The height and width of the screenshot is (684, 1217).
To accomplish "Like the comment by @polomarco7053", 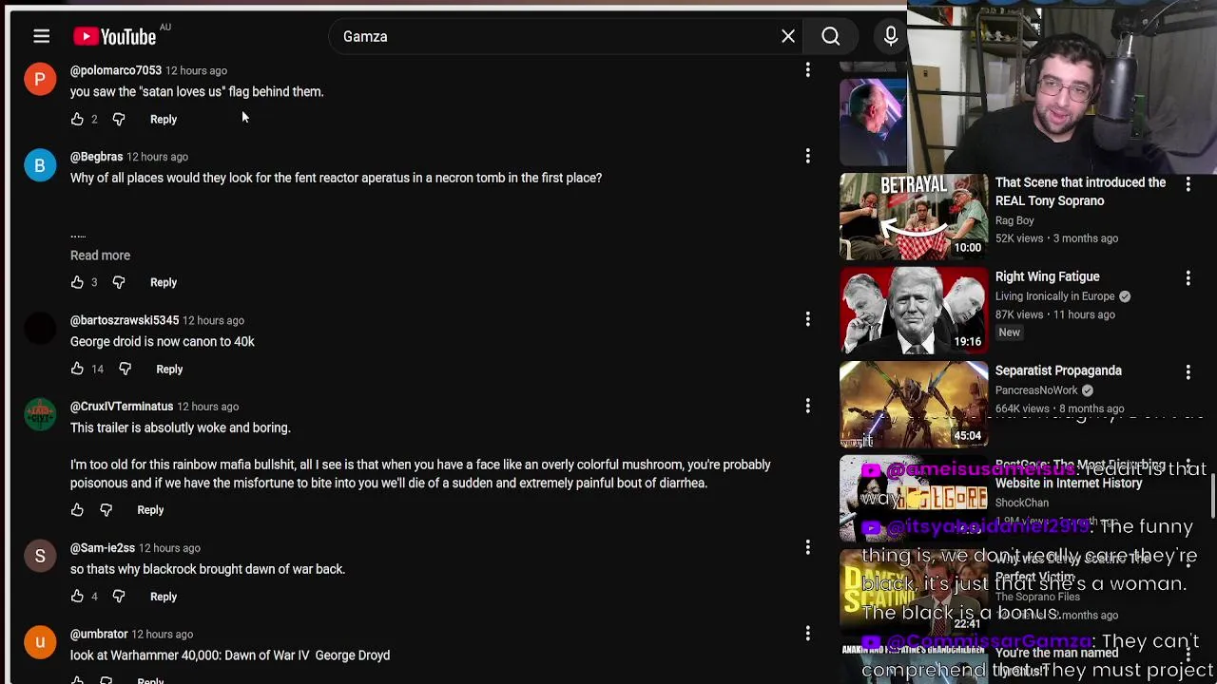I will (x=77, y=119).
